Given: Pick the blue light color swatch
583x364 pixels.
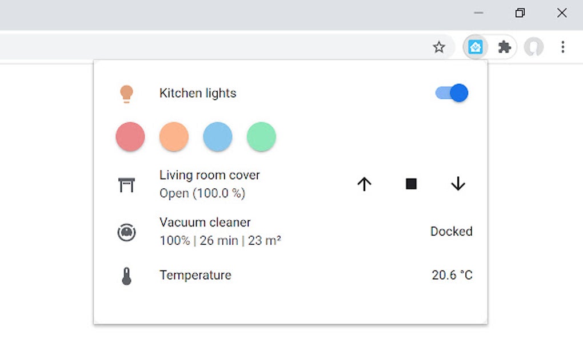Looking at the screenshot, I should pyautogui.click(x=218, y=137).
